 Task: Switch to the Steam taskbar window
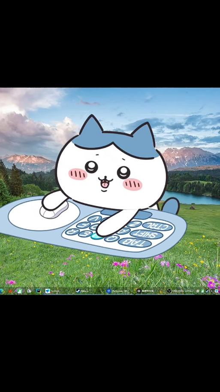pyautogui.click(x=82, y=291)
